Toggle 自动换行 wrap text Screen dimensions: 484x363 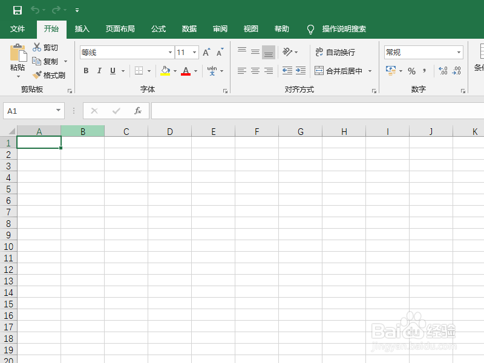point(335,52)
